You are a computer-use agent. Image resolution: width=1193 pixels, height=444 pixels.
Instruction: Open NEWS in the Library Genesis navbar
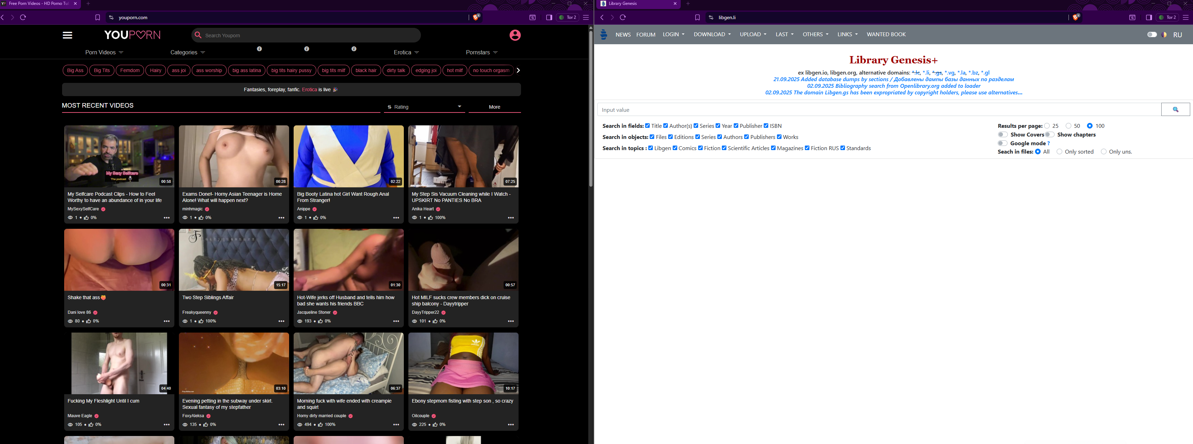[623, 35]
